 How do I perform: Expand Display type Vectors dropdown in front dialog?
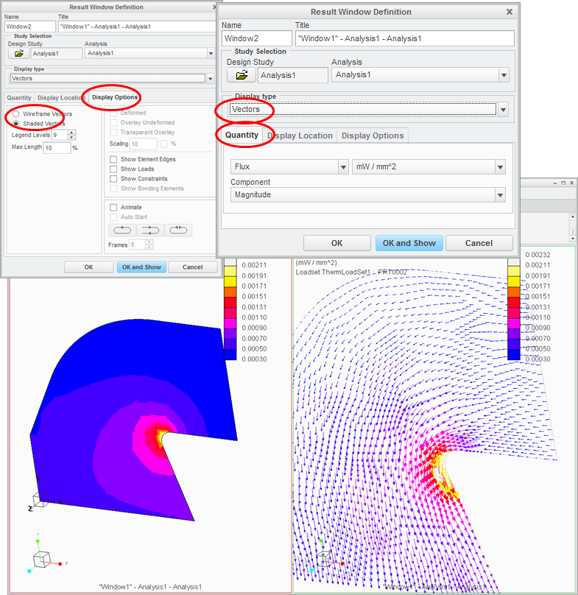coord(503,110)
